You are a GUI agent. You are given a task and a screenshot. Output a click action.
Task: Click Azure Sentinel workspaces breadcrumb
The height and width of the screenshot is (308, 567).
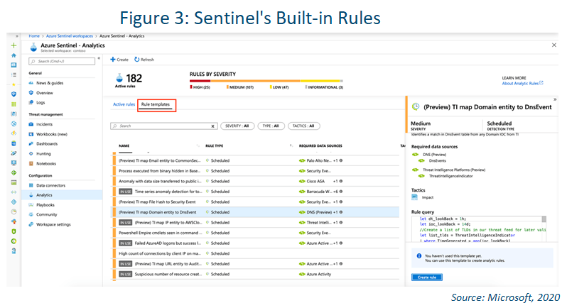[70, 36]
